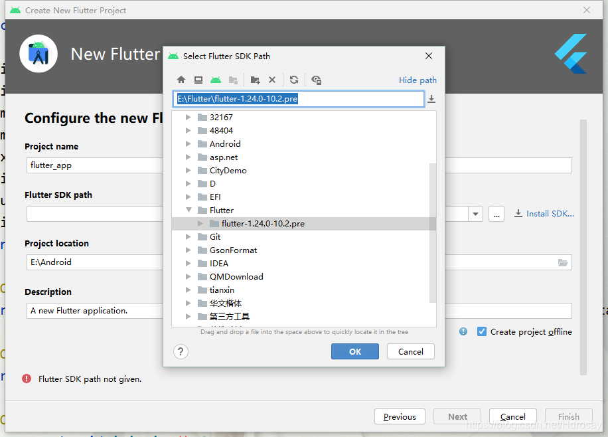Expand the Git folder
Viewport: 608px width, 437px height.
[x=188, y=236]
